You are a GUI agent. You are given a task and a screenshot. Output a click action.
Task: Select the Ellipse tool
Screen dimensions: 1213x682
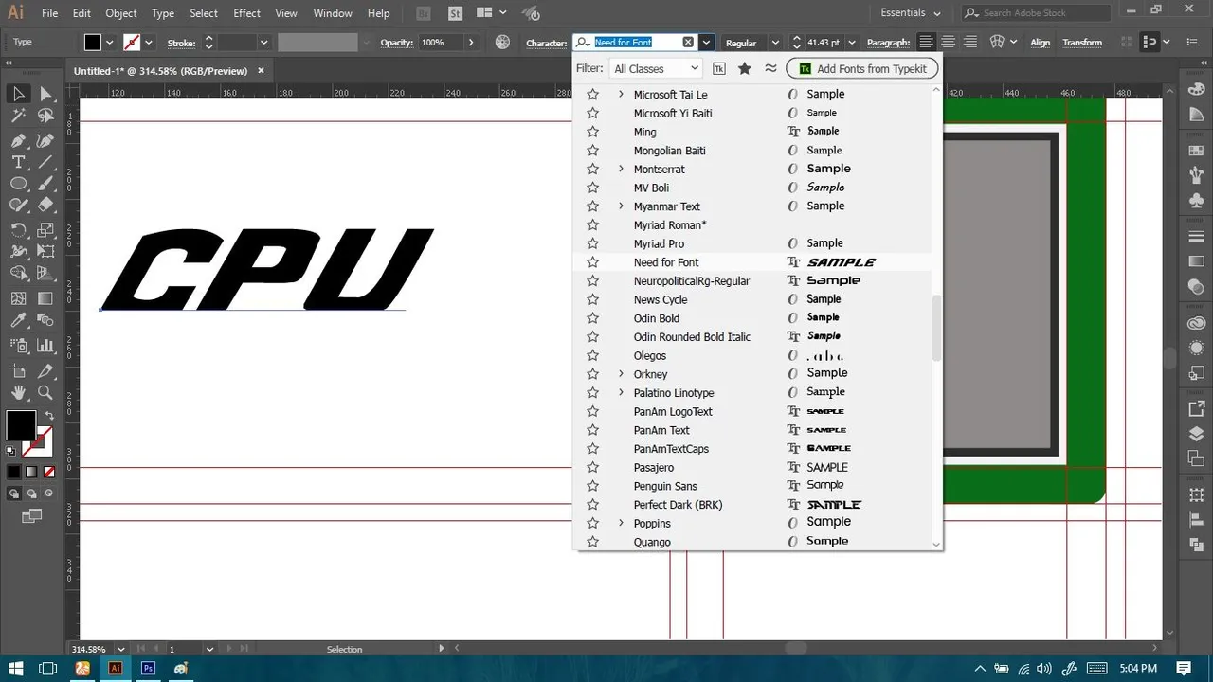click(18, 184)
